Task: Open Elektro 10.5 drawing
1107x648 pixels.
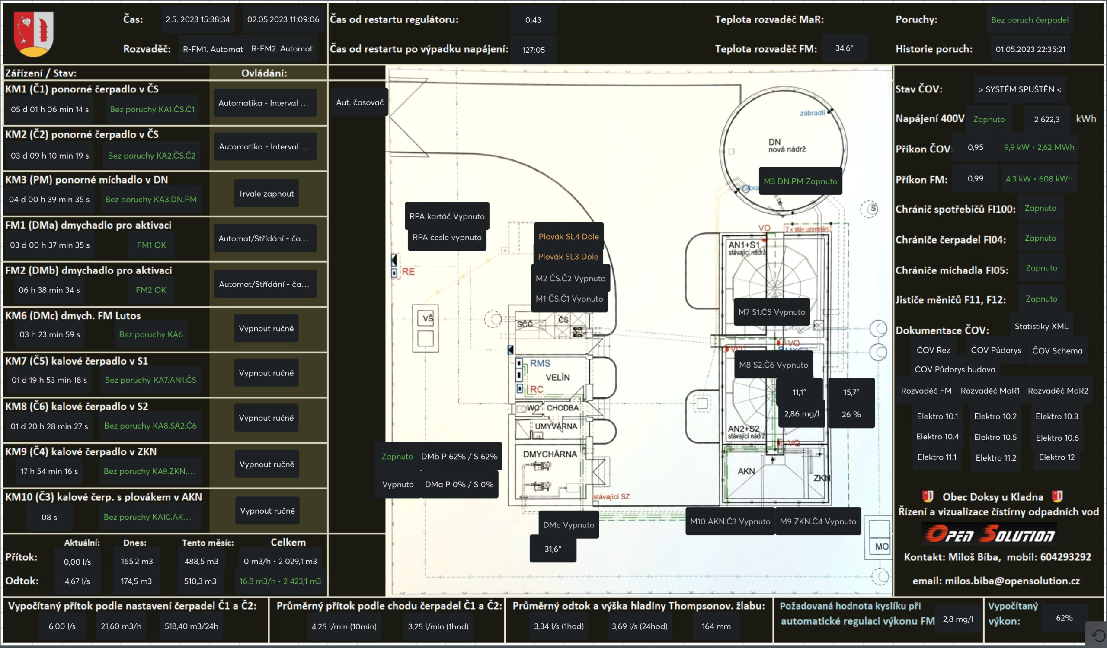Action: tap(995, 437)
